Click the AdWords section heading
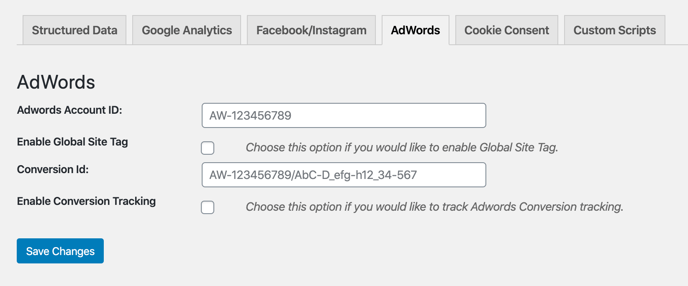The height and width of the screenshot is (286, 688). point(56,82)
